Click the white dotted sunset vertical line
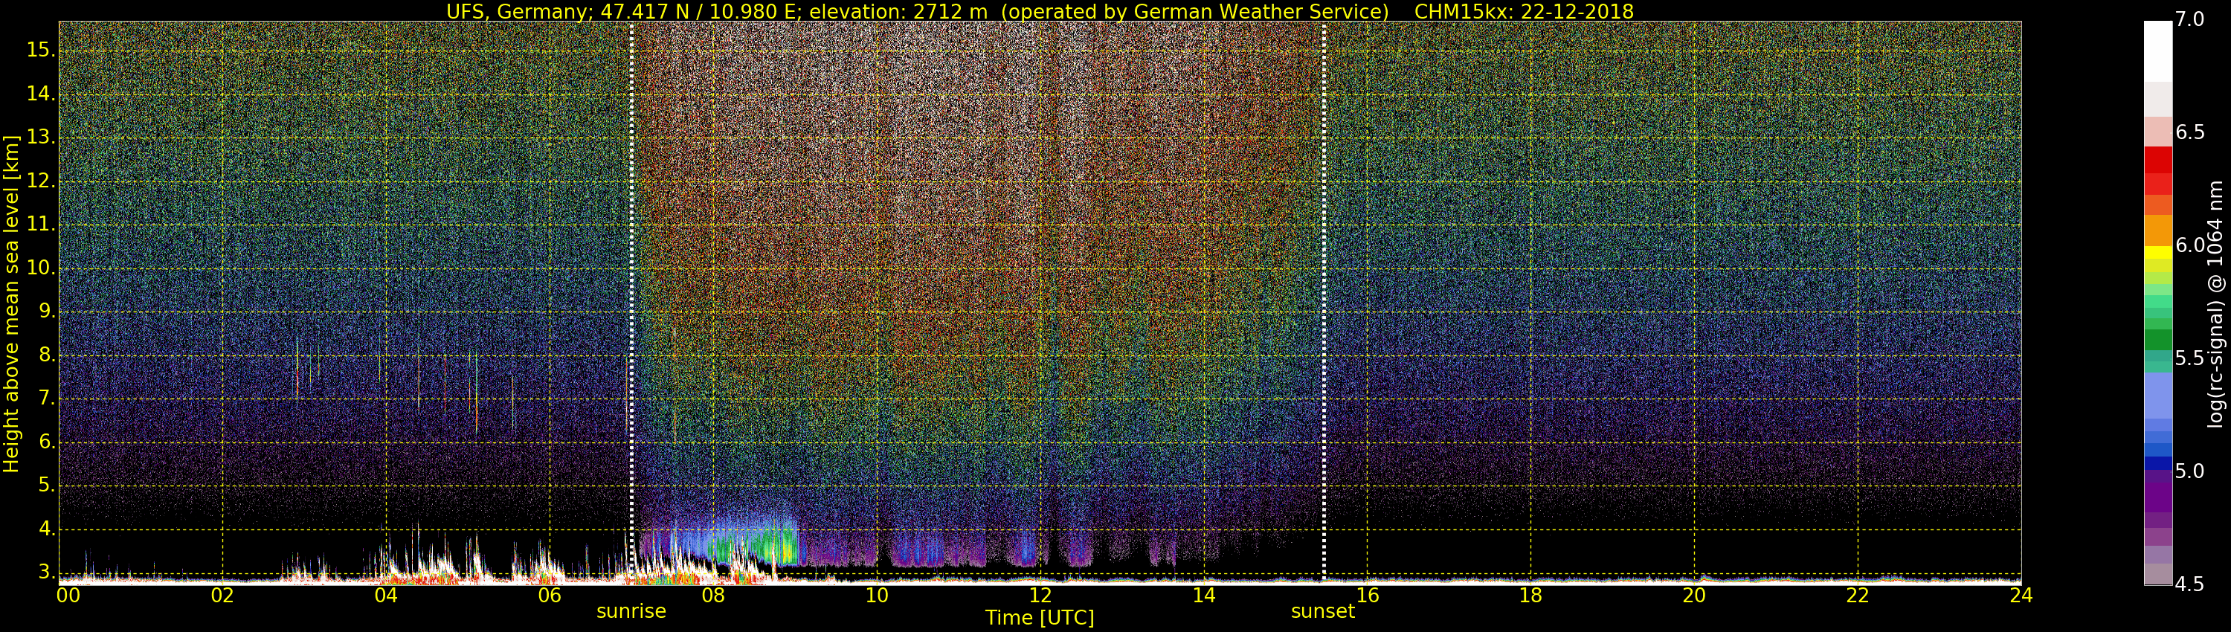The height and width of the screenshot is (632, 2231). [1324, 259]
